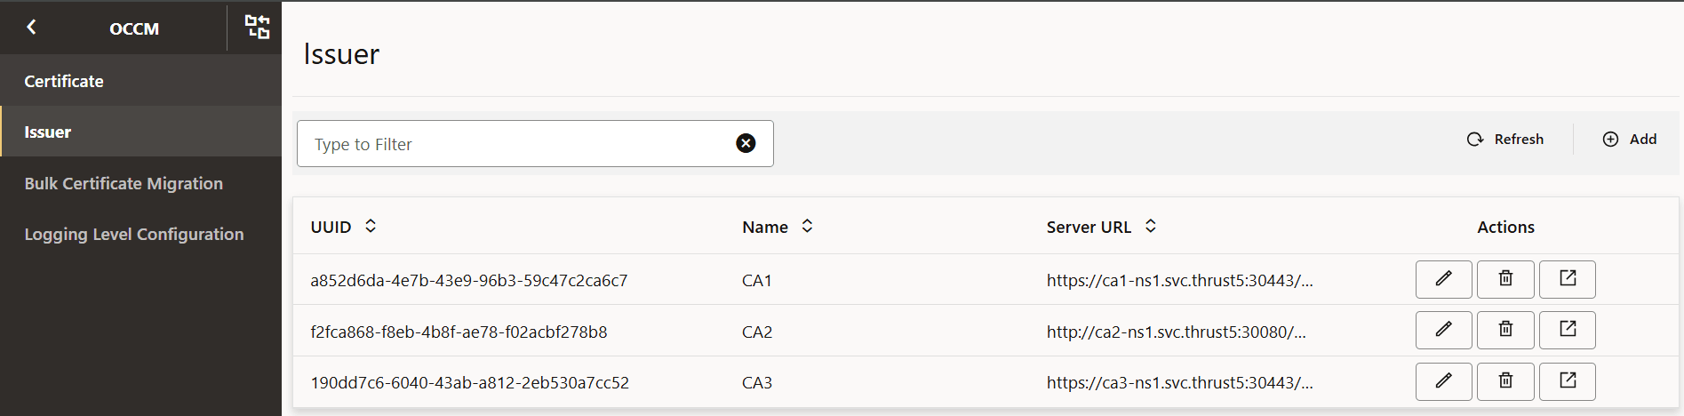This screenshot has width=1684, height=416.
Task: Delete the CA3 issuer using trash icon
Action: pyautogui.click(x=1505, y=381)
